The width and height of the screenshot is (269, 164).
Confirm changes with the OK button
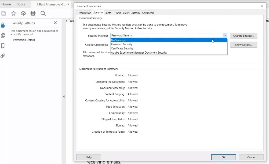[x=223, y=157]
